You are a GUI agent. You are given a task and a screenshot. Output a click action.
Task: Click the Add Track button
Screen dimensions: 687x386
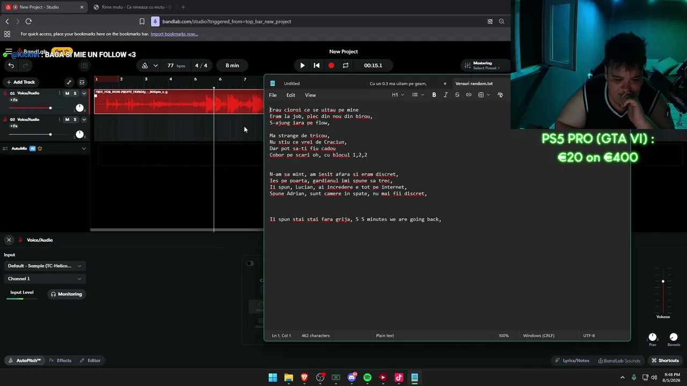[21, 82]
